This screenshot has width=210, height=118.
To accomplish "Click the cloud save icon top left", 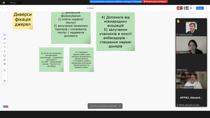I will (x=3, y=8).
